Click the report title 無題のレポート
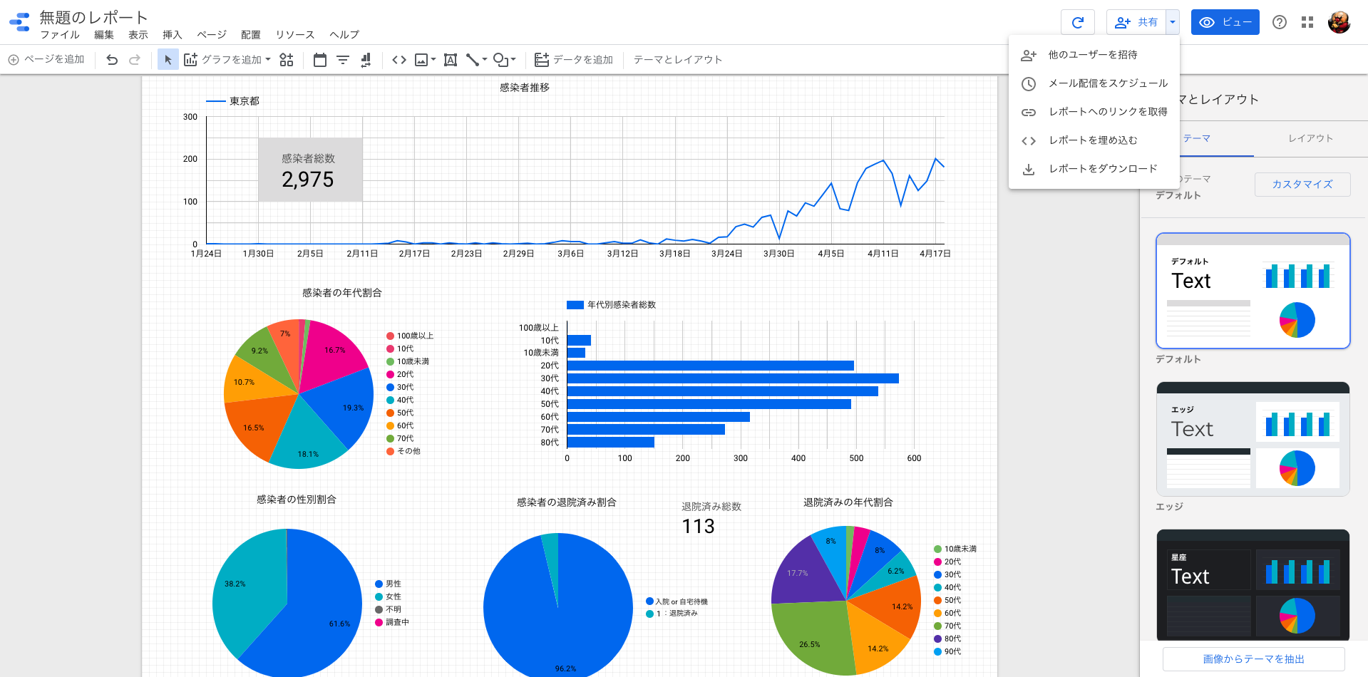1368x677 pixels. [93, 17]
